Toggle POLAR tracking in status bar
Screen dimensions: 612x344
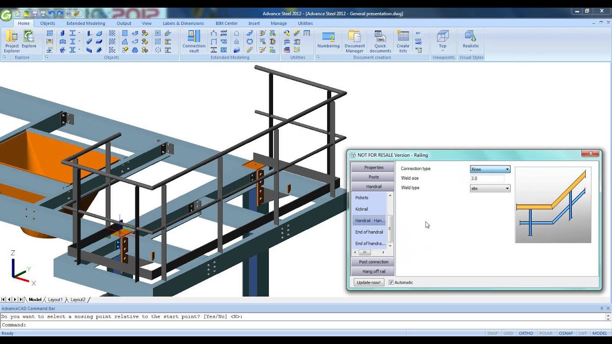546,333
